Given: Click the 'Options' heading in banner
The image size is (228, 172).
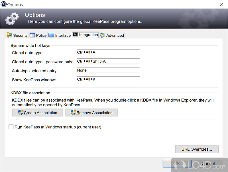Looking at the screenshot, I should pos(35,15).
